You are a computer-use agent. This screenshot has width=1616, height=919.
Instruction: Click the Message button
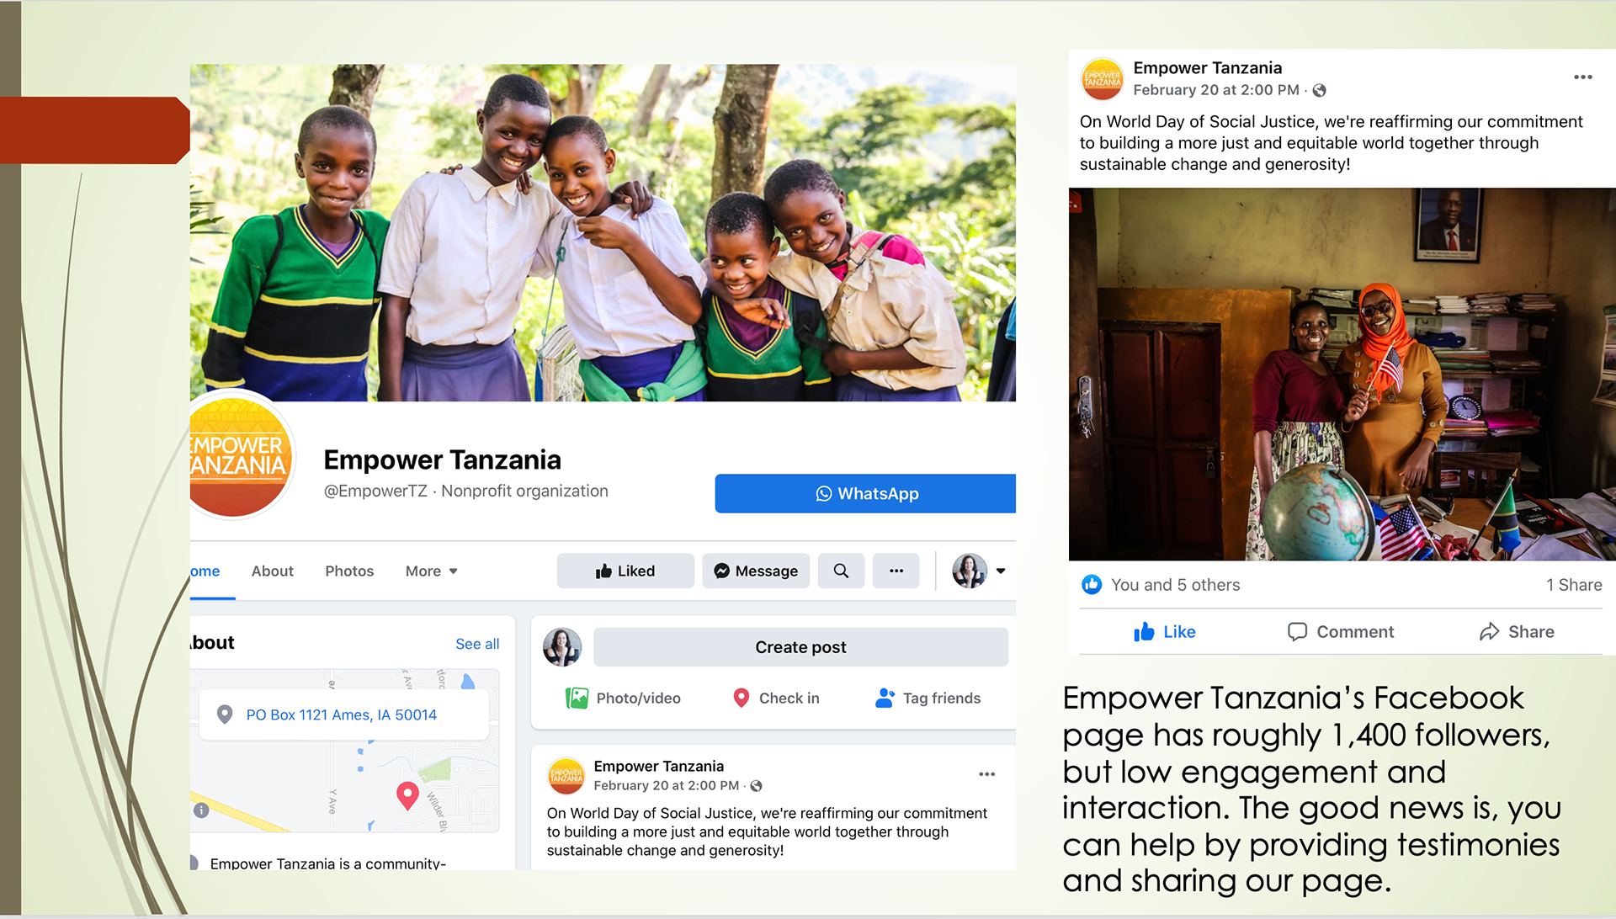click(x=756, y=571)
